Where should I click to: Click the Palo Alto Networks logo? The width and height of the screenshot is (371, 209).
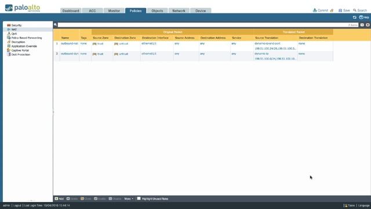(x=23, y=8)
